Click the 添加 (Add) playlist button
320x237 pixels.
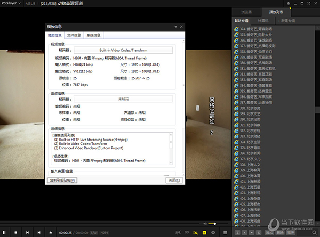pyautogui.click(x=269, y=233)
